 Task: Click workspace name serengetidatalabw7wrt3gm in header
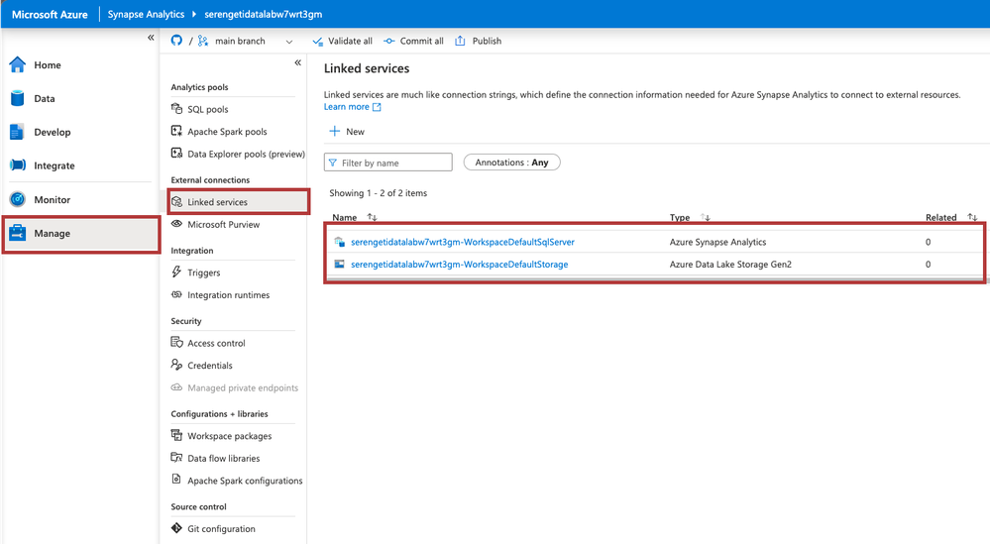point(264,14)
